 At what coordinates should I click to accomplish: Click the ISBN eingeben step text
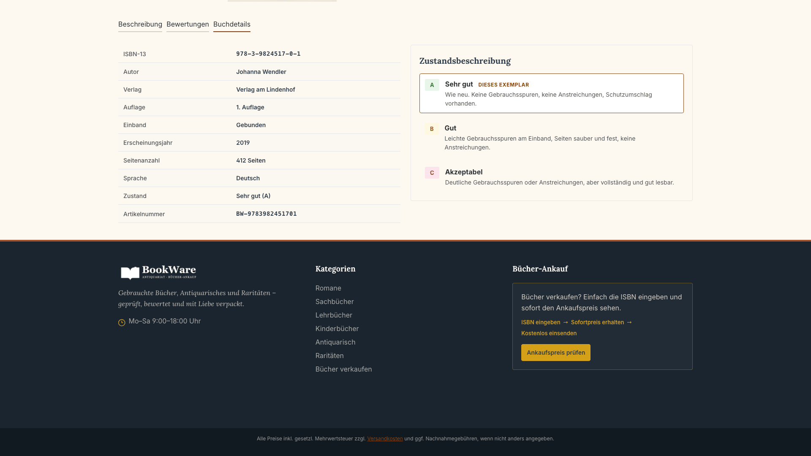[x=541, y=322]
